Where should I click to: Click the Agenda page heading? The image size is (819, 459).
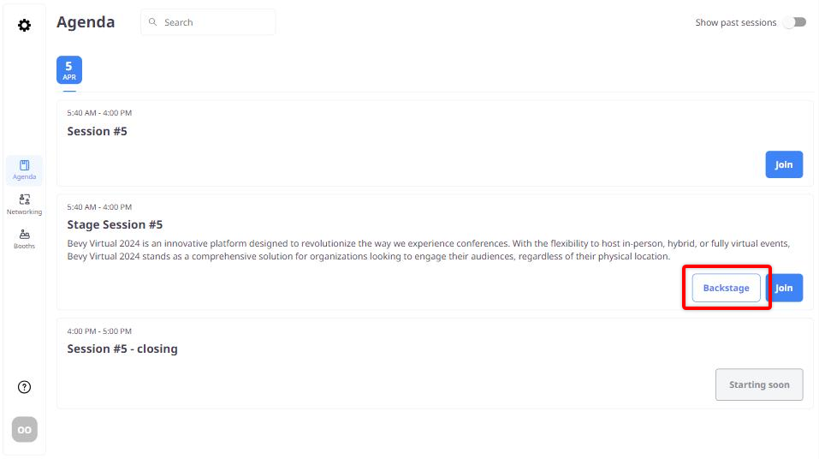pyautogui.click(x=86, y=22)
